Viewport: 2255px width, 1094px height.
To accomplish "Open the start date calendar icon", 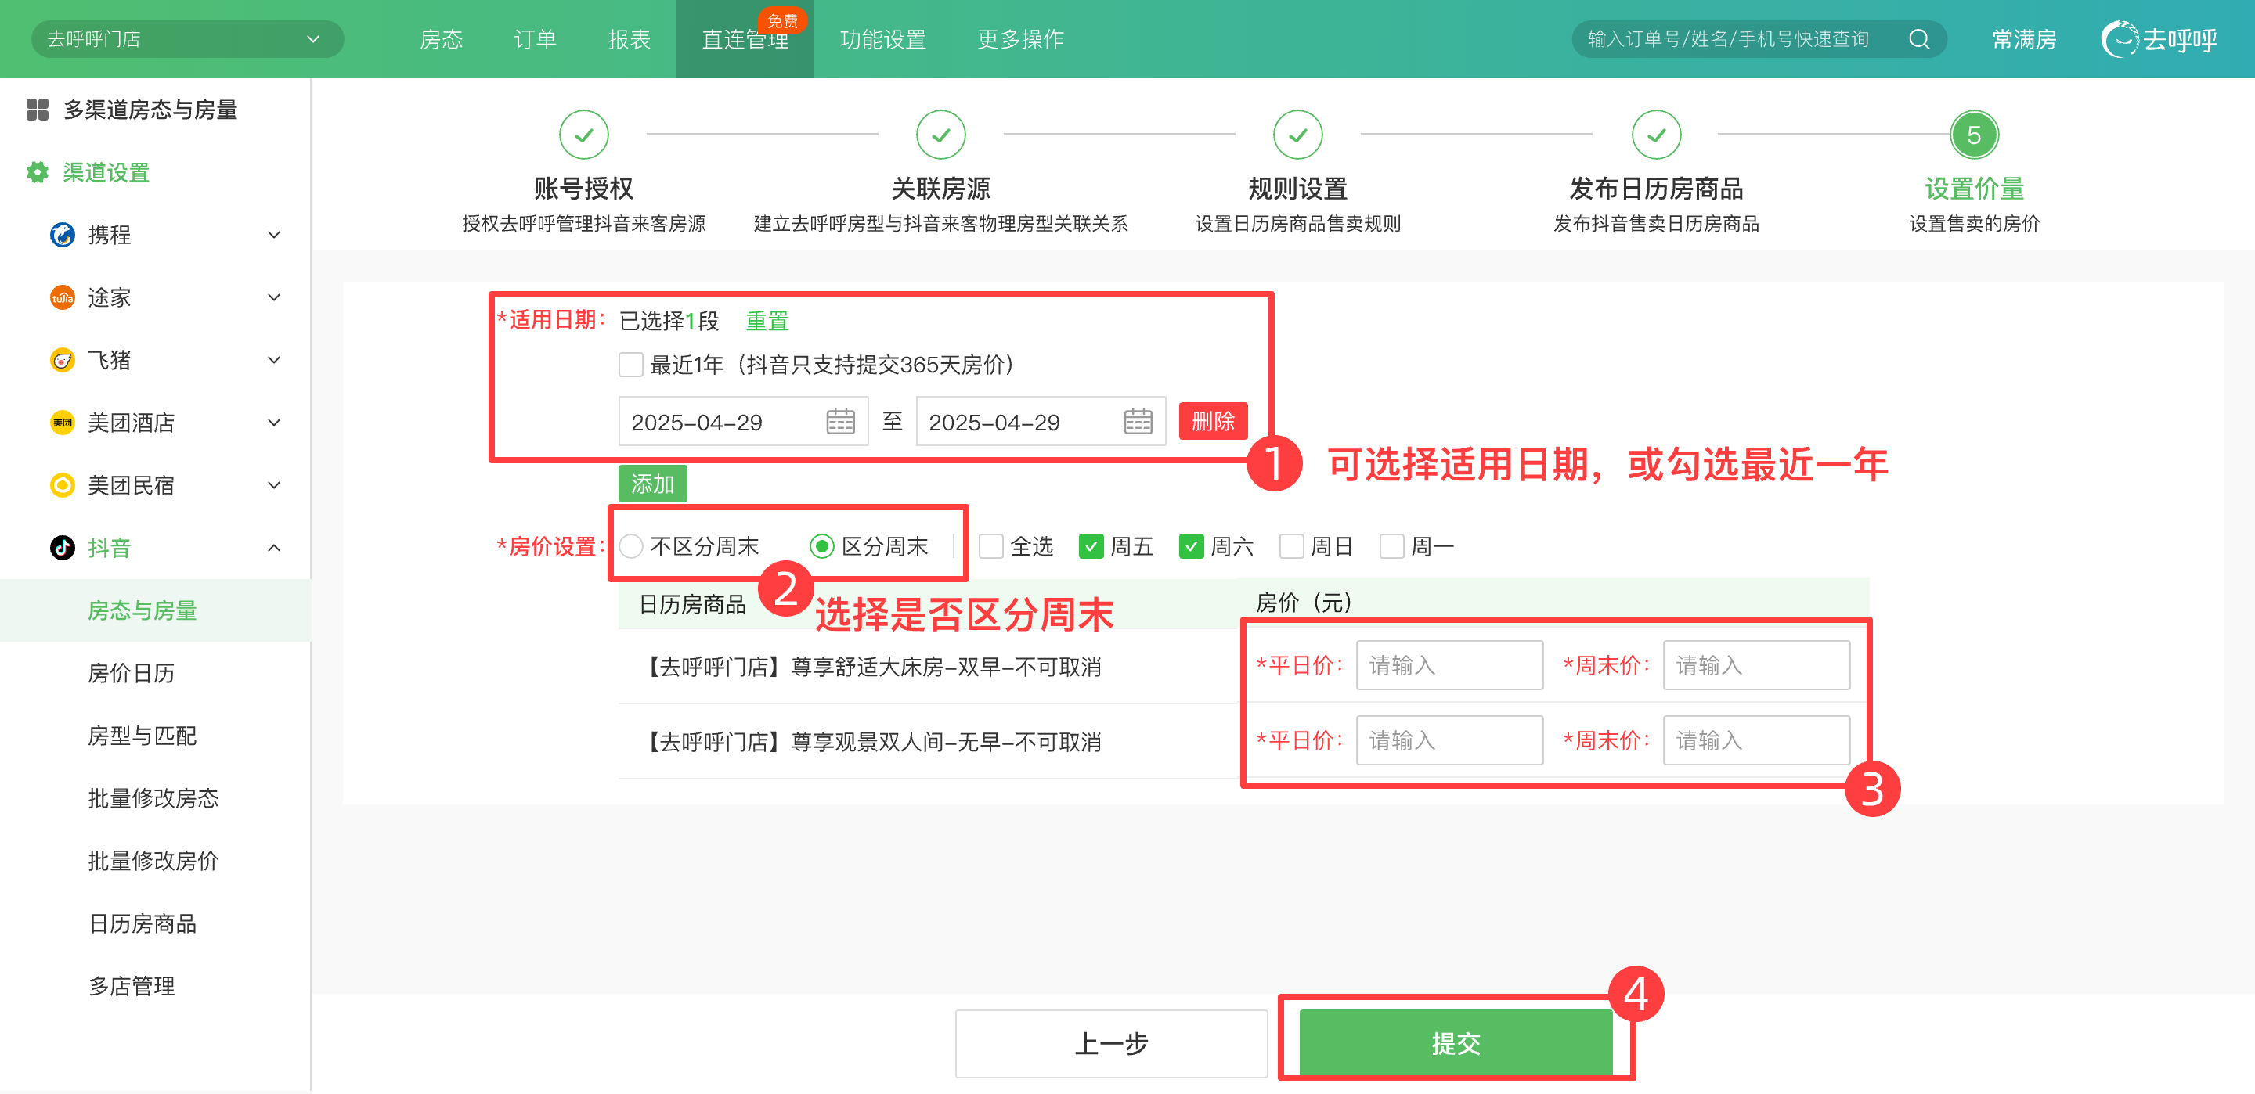I will (839, 422).
